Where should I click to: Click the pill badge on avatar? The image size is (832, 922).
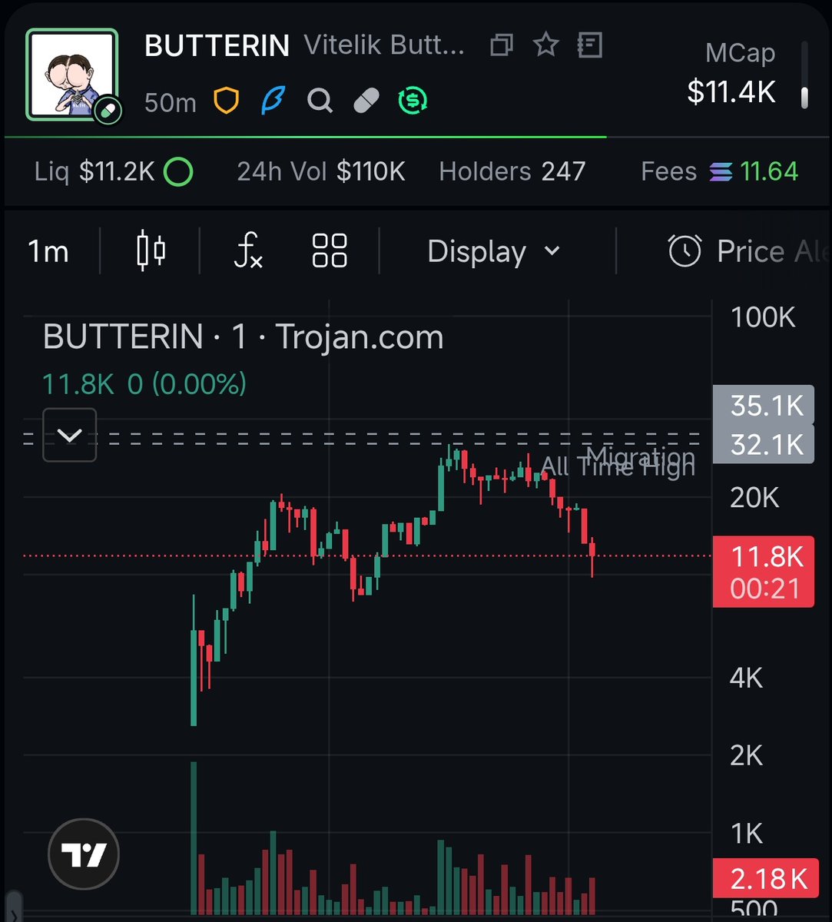[x=108, y=111]
